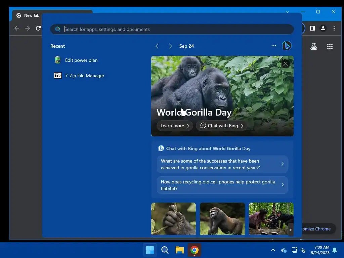
Task: Open Chat with Bing about World Gorilla Day
Action: pos(204,148)
